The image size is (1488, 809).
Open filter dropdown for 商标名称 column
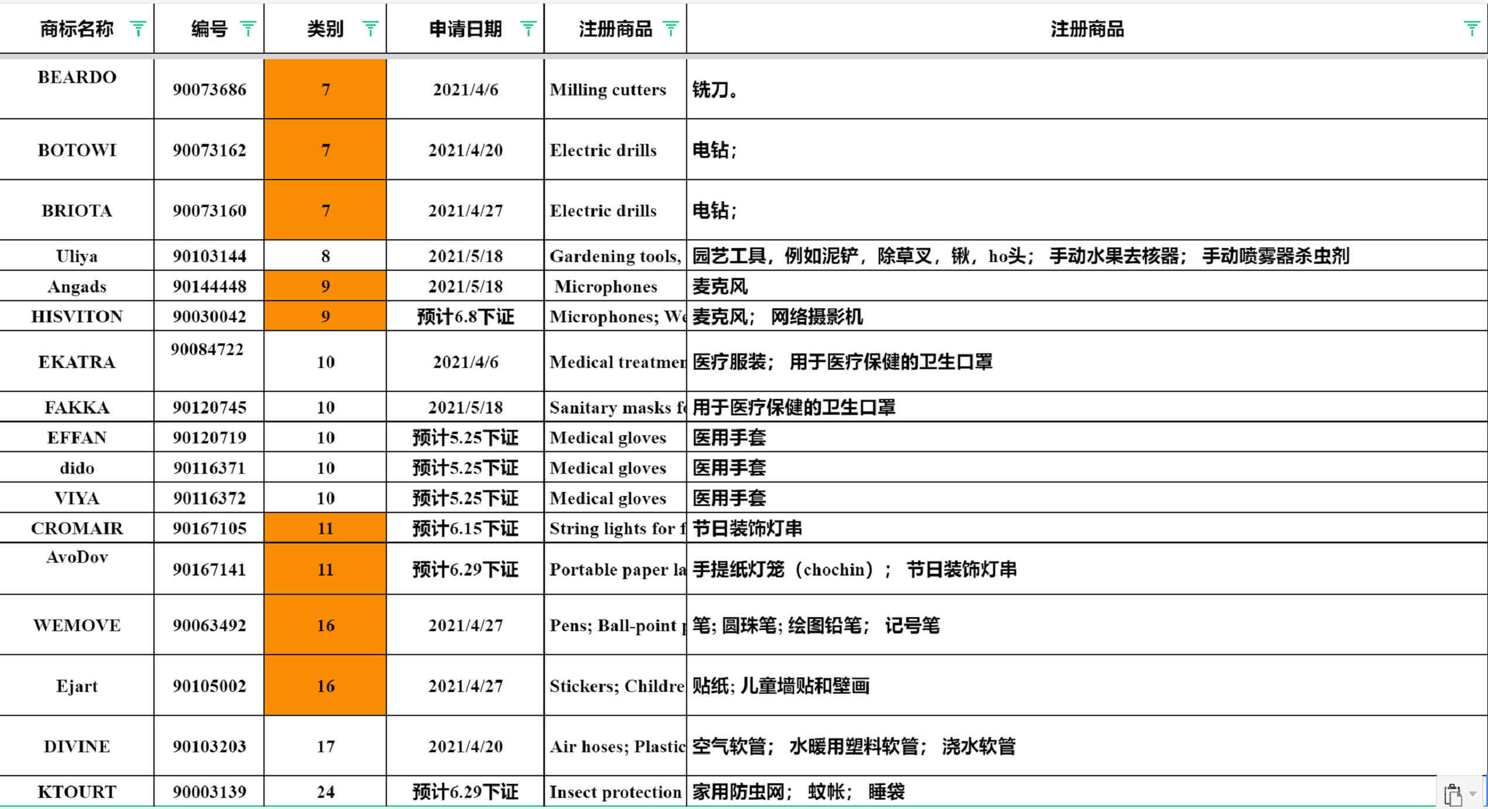tap(138, 29)
